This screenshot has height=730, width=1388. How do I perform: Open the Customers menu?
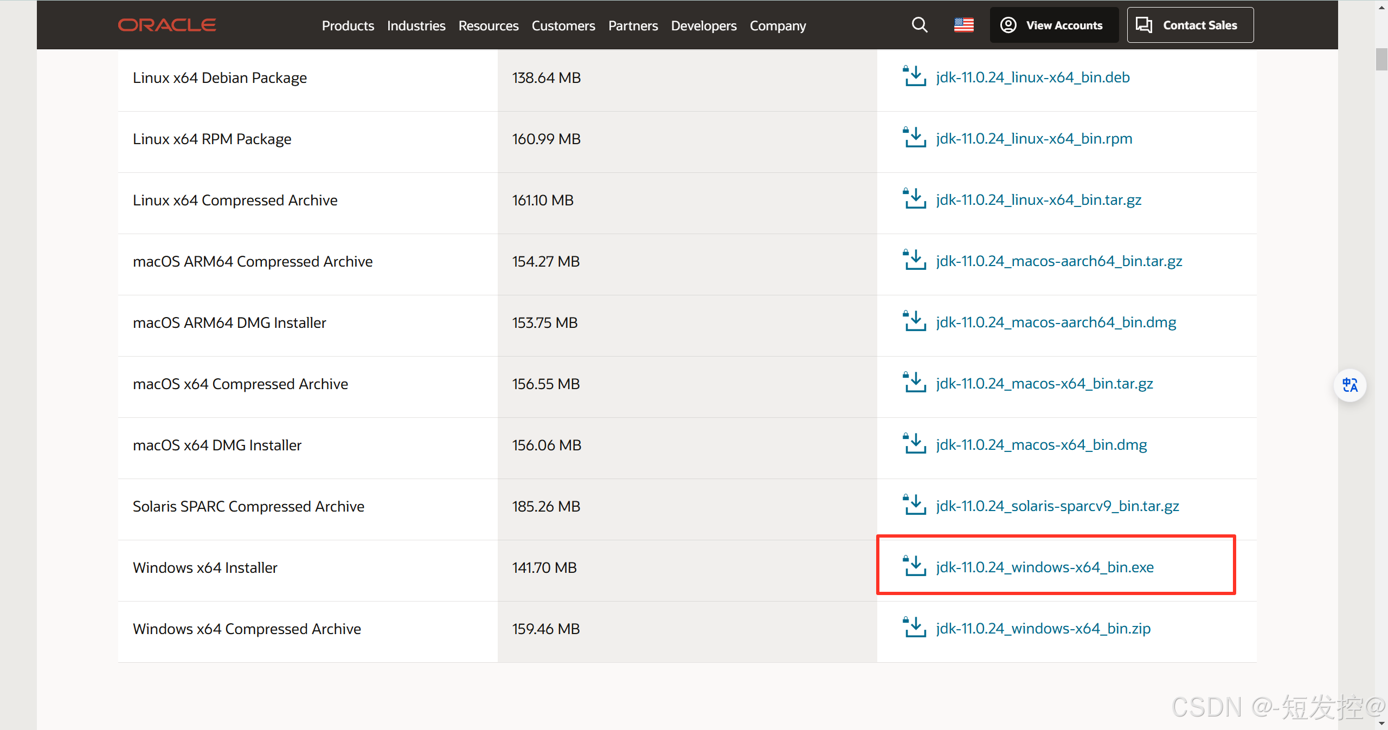(x=563, y=25)
